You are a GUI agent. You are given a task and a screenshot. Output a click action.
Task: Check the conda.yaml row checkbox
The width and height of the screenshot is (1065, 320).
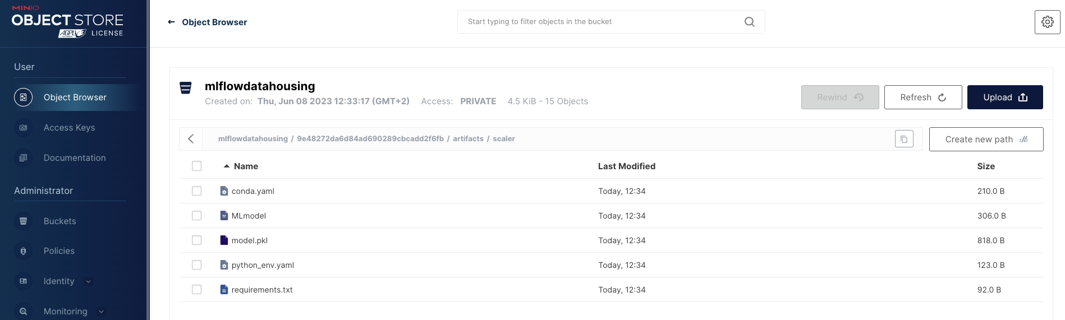coord(196,191)
